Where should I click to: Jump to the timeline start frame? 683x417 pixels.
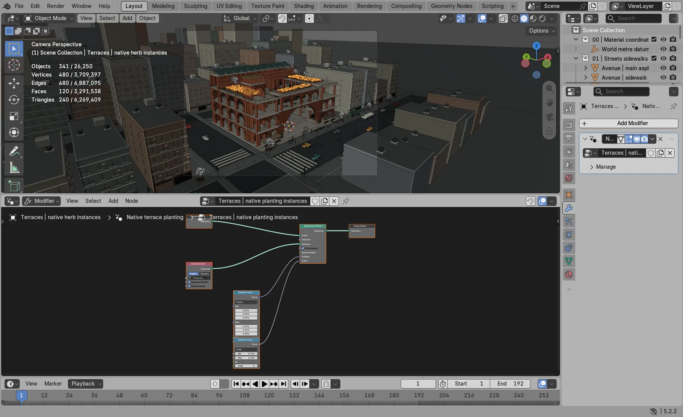[x=236, y=384]
